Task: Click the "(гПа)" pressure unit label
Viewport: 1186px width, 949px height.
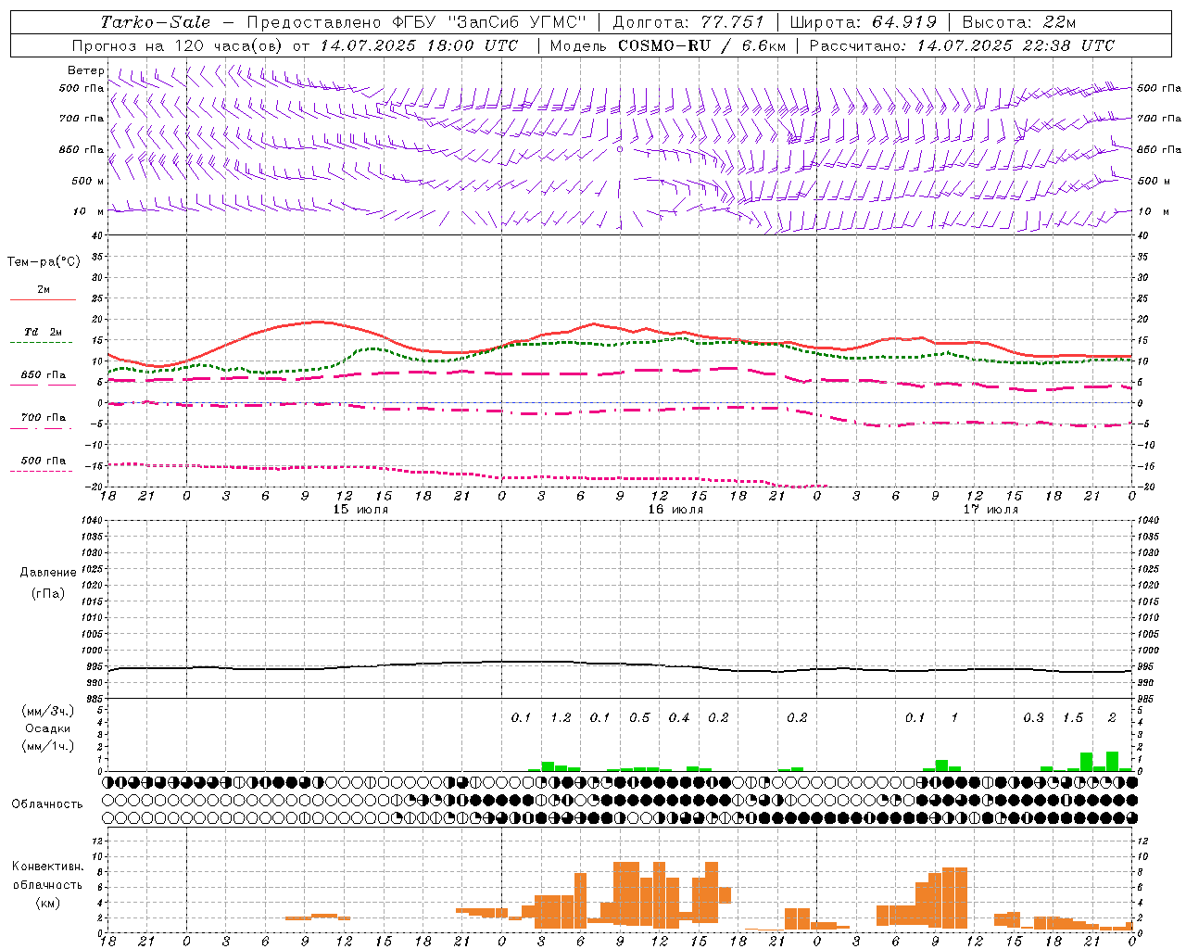Action: point(48,593)
